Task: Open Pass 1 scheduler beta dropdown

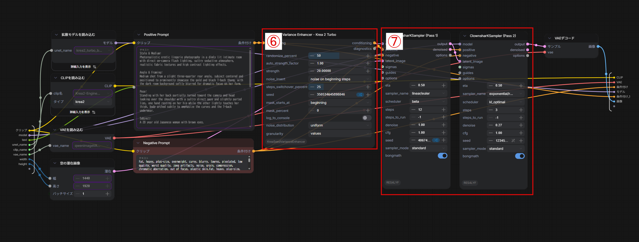Action: click(428, 101)
